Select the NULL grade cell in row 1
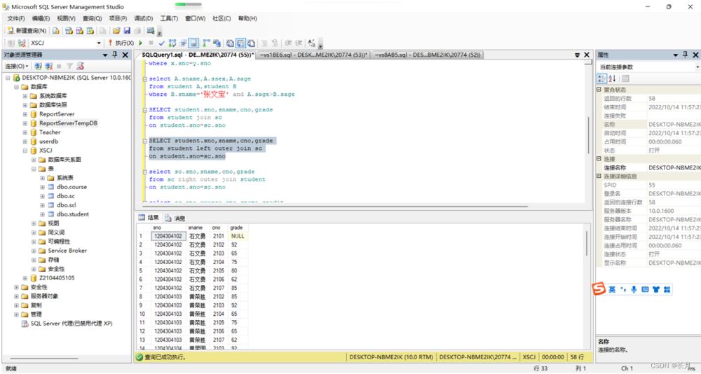Screen dimensions: 701x374 coord(238,236)
